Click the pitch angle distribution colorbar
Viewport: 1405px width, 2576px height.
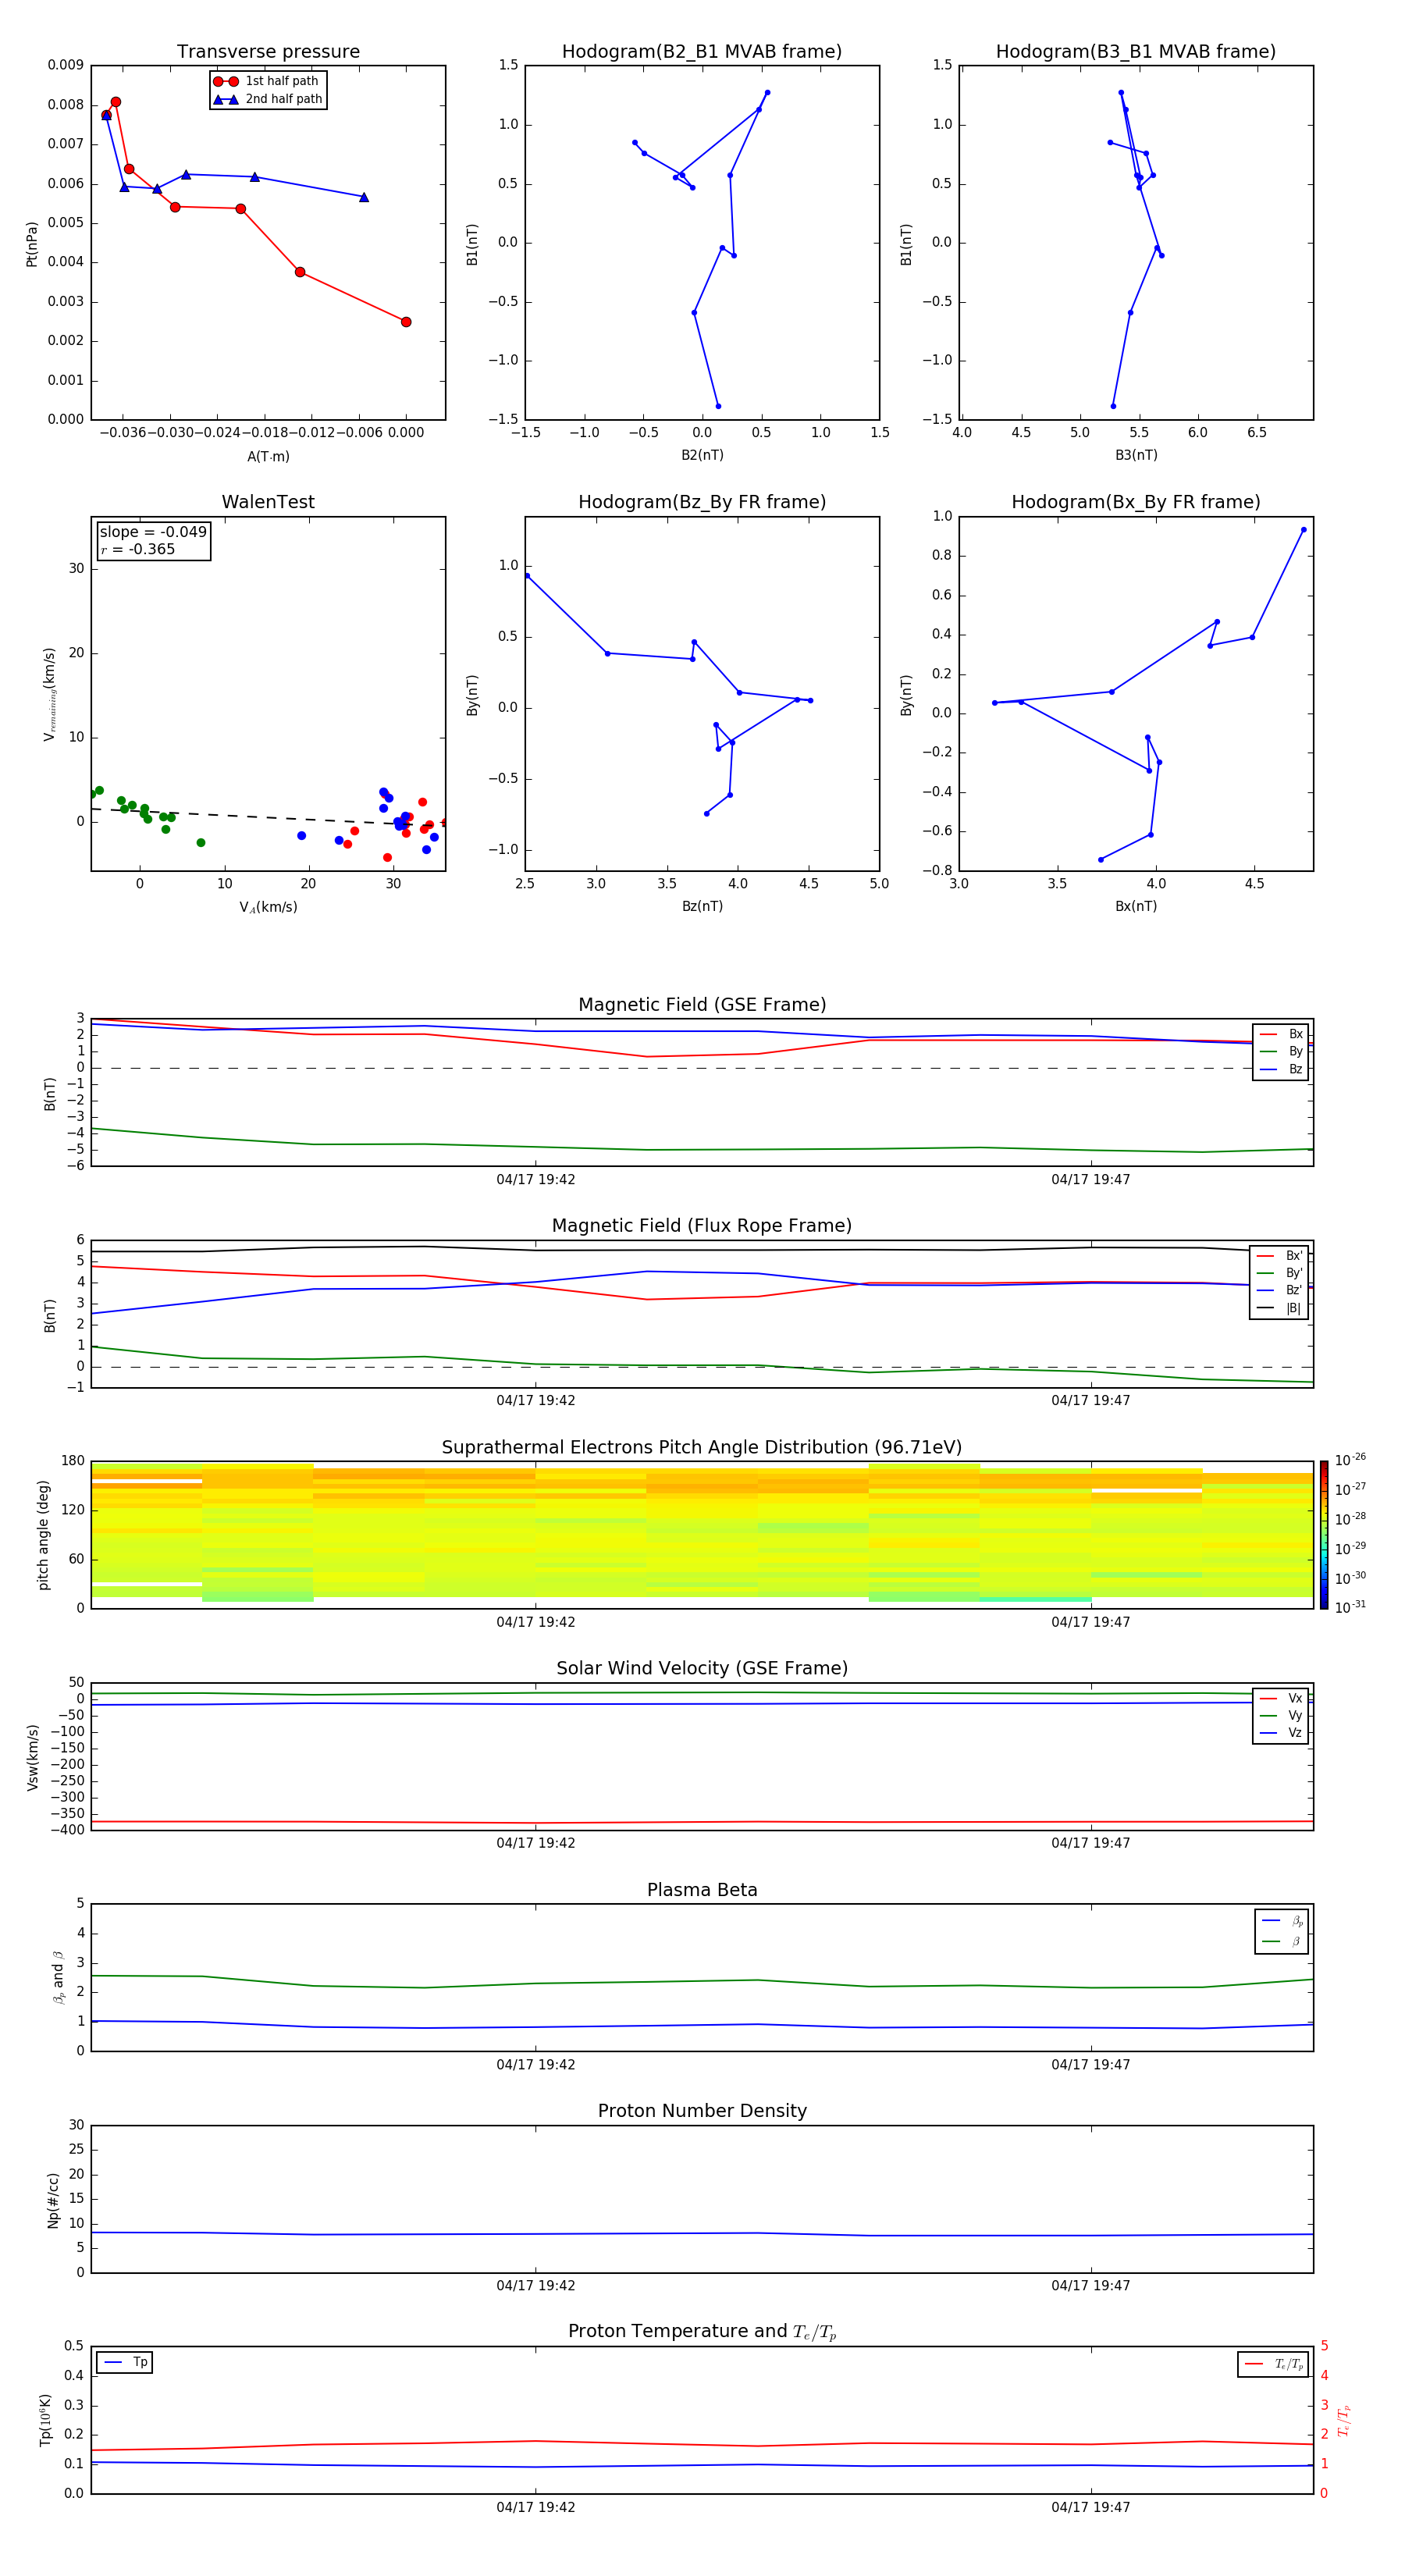(x=1324, y=1534)
